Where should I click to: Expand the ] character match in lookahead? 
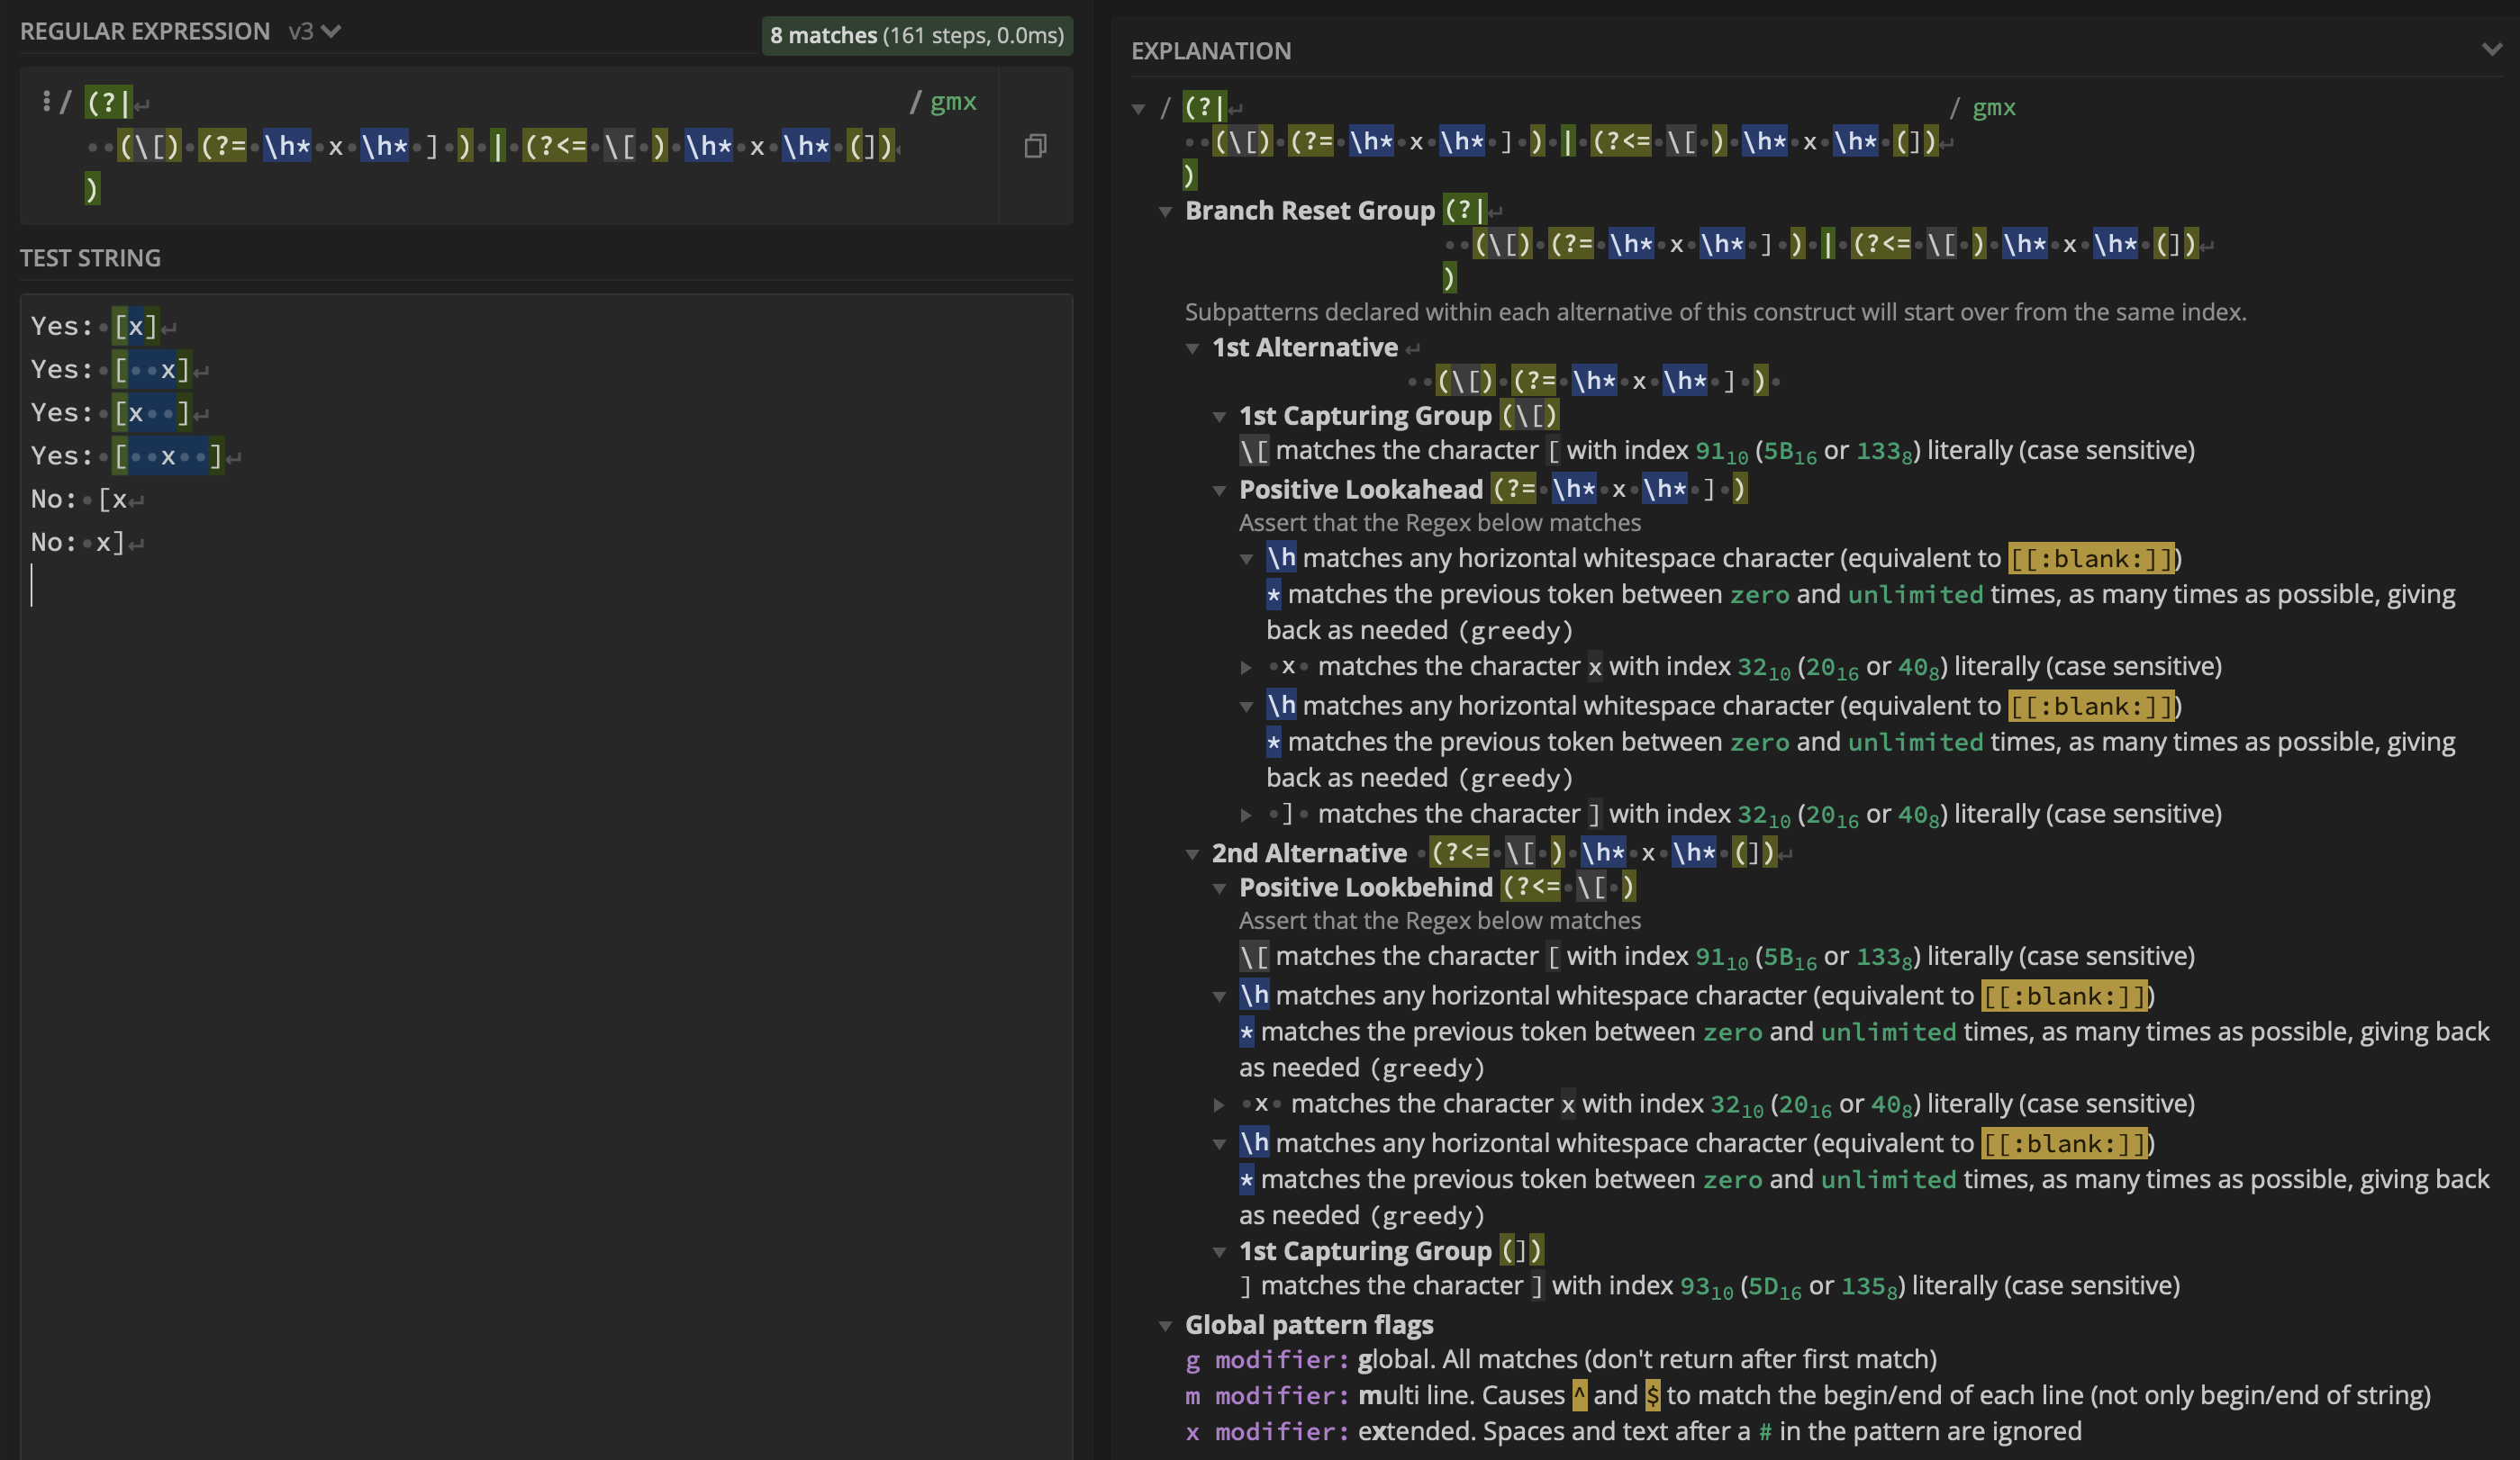[1246, 816]
